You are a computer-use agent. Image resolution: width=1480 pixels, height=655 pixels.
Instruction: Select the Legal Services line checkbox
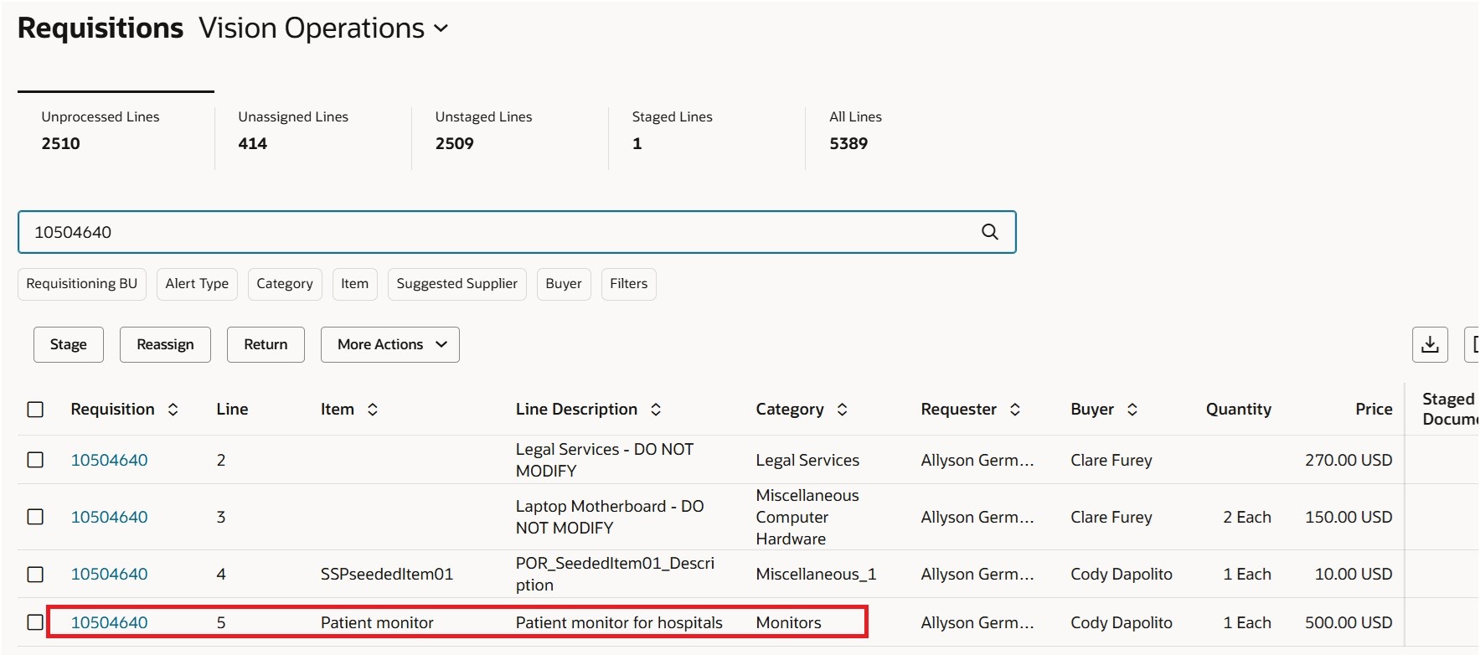click(x=35, y=460)
